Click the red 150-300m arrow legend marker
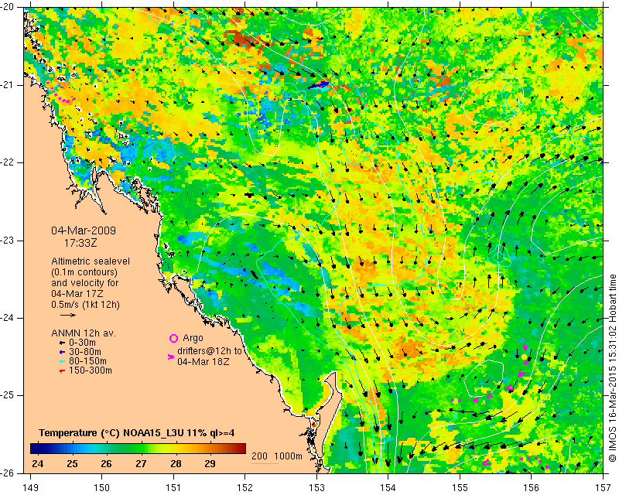The height and width of the screenshot is (495, 619). [62, 370]
